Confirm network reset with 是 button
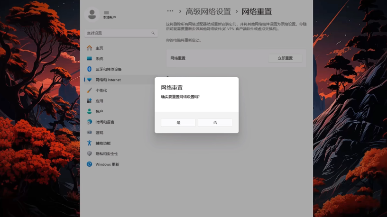This screenshot has height=217, width=387. pos(178,122)
